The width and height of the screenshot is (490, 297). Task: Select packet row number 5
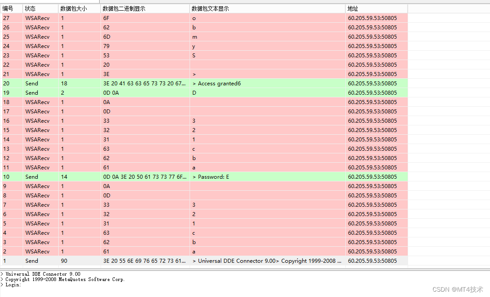5,224
